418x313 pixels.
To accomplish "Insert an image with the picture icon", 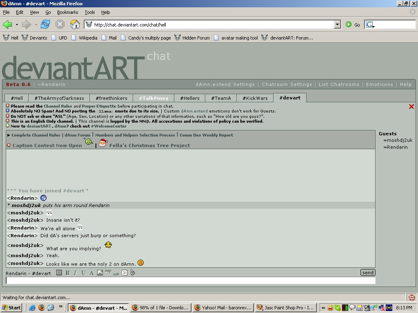I will [100, 273].
